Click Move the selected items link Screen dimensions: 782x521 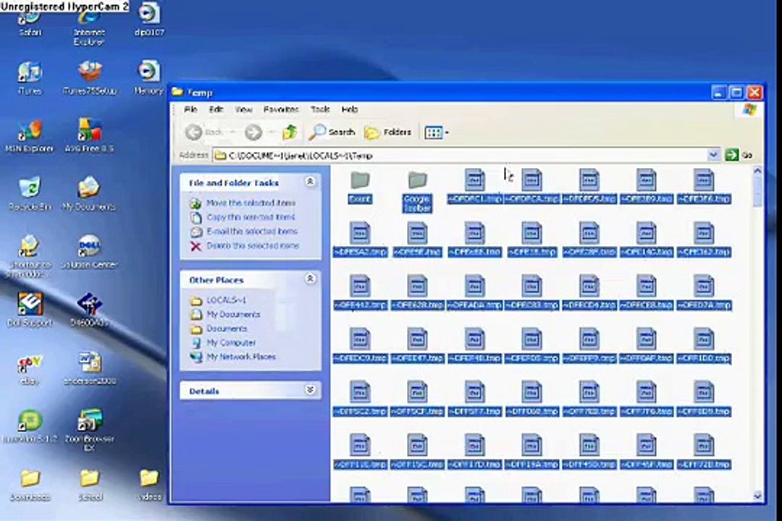click(x=251, y=203)
